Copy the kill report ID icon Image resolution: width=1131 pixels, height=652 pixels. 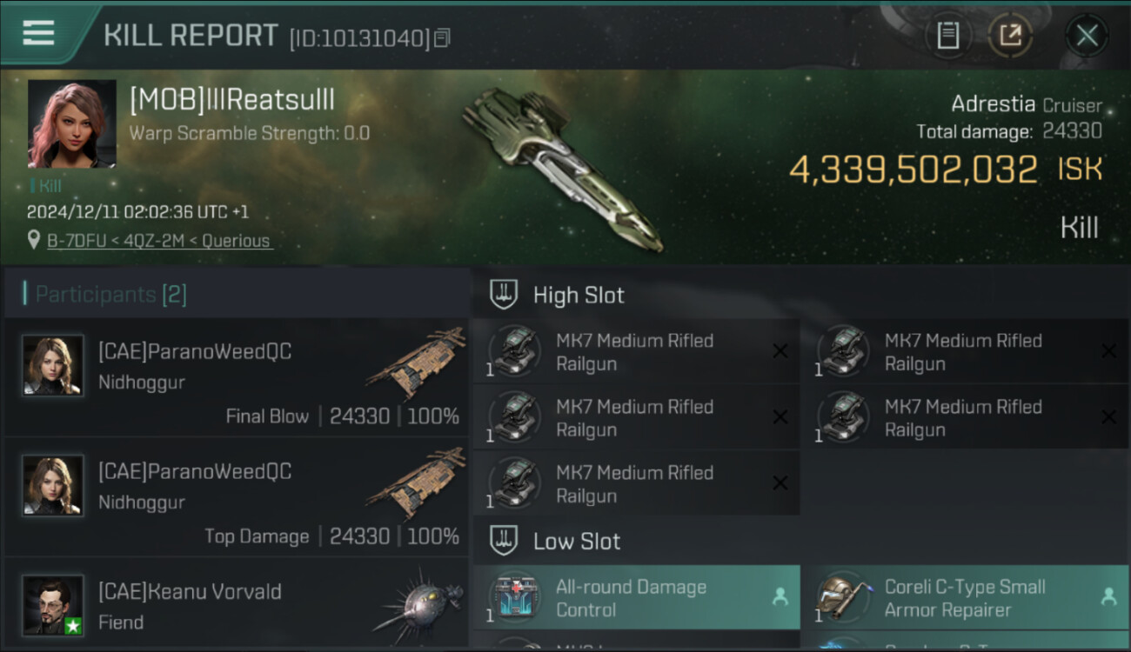click(x=443, y=38)
